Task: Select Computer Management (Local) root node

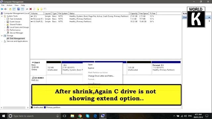Action: click(x=16, y=13)
